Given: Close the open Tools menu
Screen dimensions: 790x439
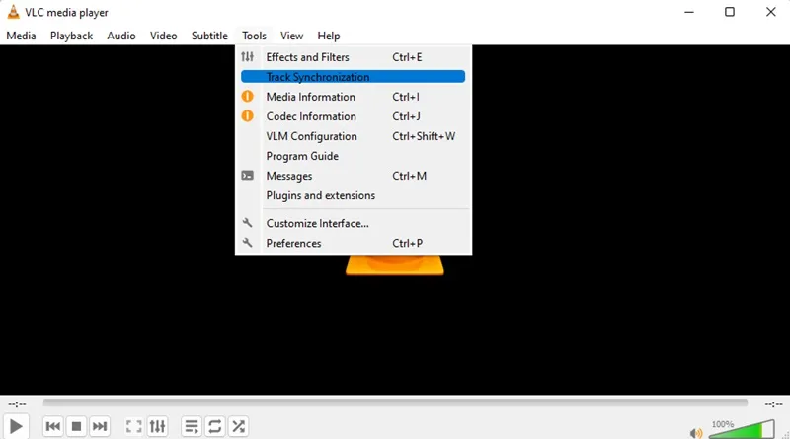Looking at the screenshot, I should 254,36.
